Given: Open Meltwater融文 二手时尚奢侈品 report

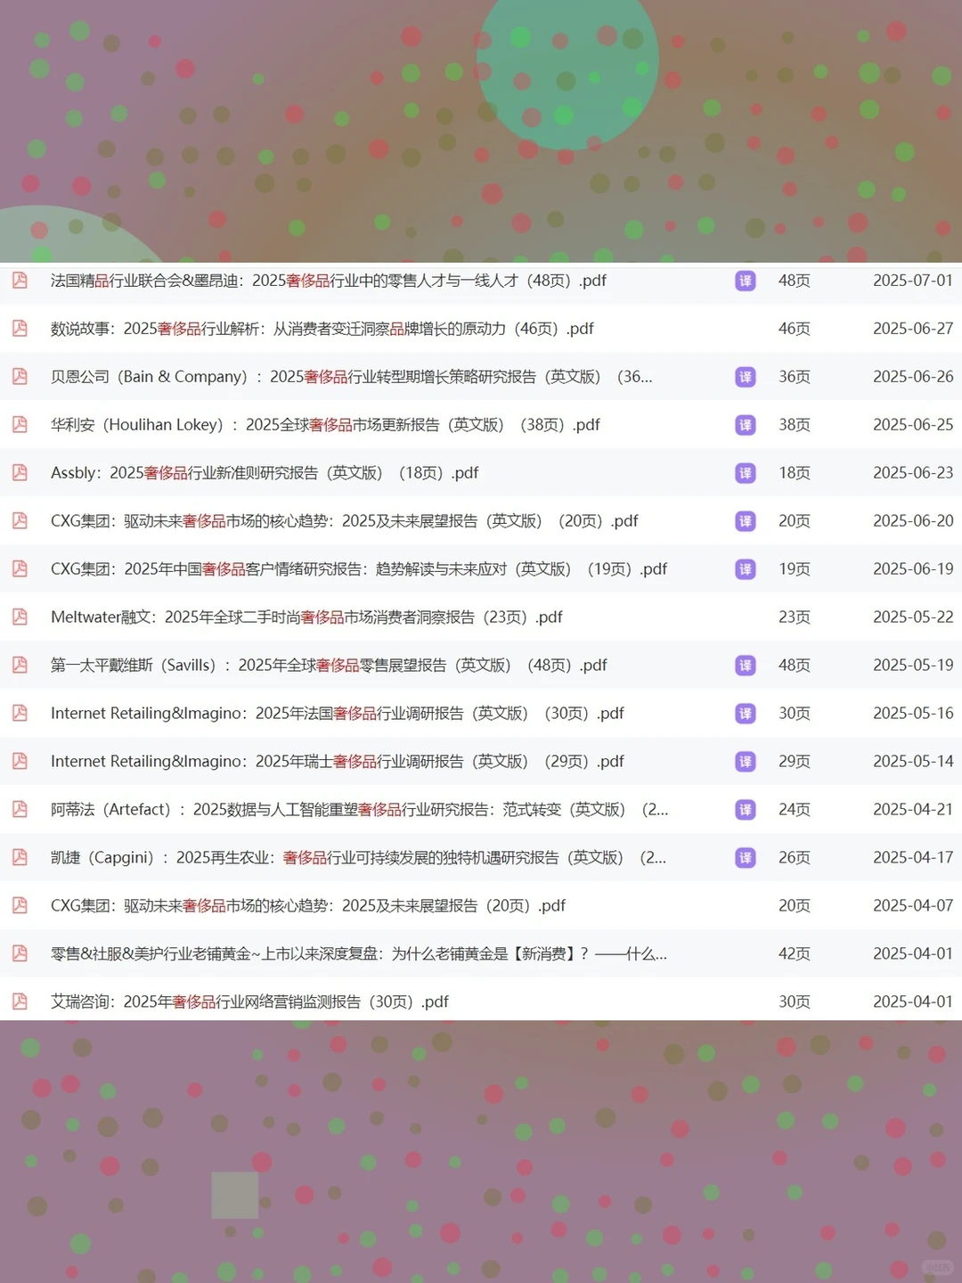Looking at the screenshot, I should [x=306, y=617].
